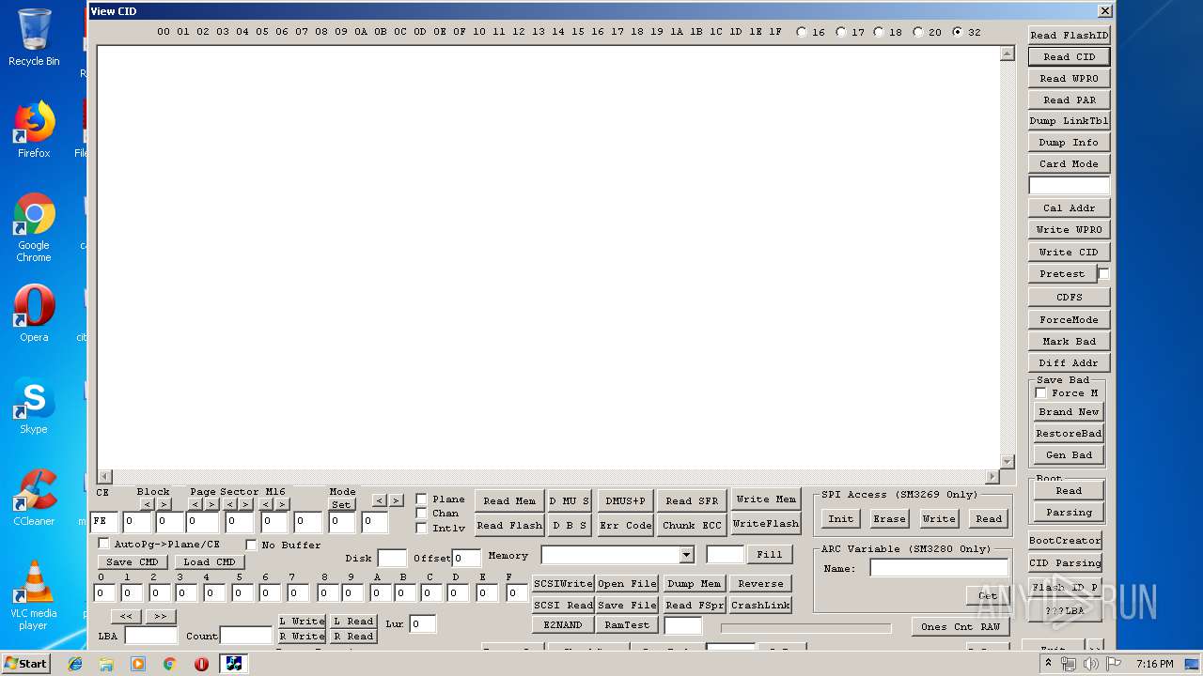Viewport: 1203px width, 676px height.
Task: Click the Block decrement arrow
Action: [148, 504]
